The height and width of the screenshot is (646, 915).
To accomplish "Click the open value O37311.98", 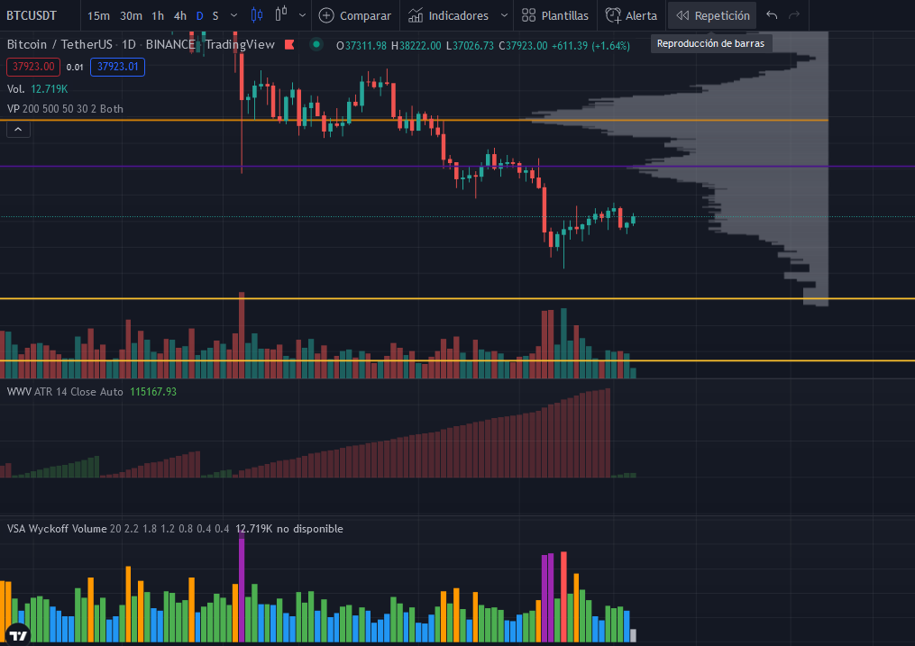I will (361, 45).
